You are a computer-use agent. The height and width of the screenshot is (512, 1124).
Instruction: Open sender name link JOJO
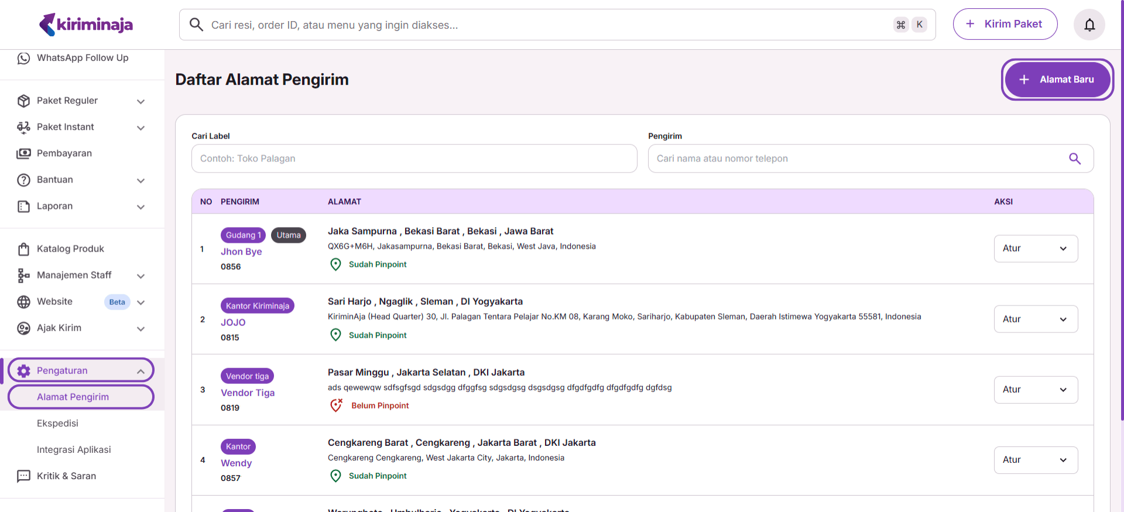click(233, 322)
